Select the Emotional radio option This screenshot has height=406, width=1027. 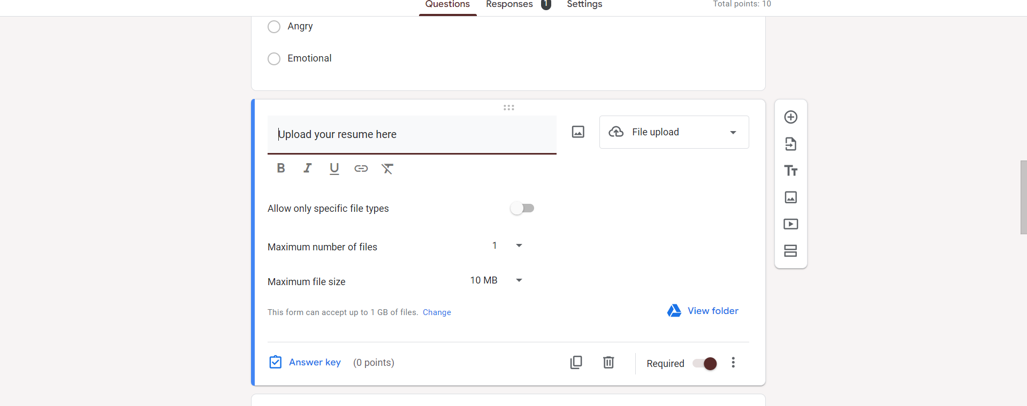[274, 59]
